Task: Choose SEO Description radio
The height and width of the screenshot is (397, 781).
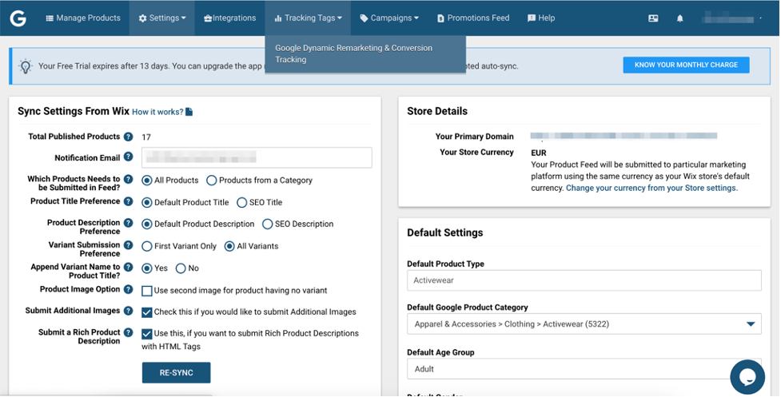Action: pos(268,224)
